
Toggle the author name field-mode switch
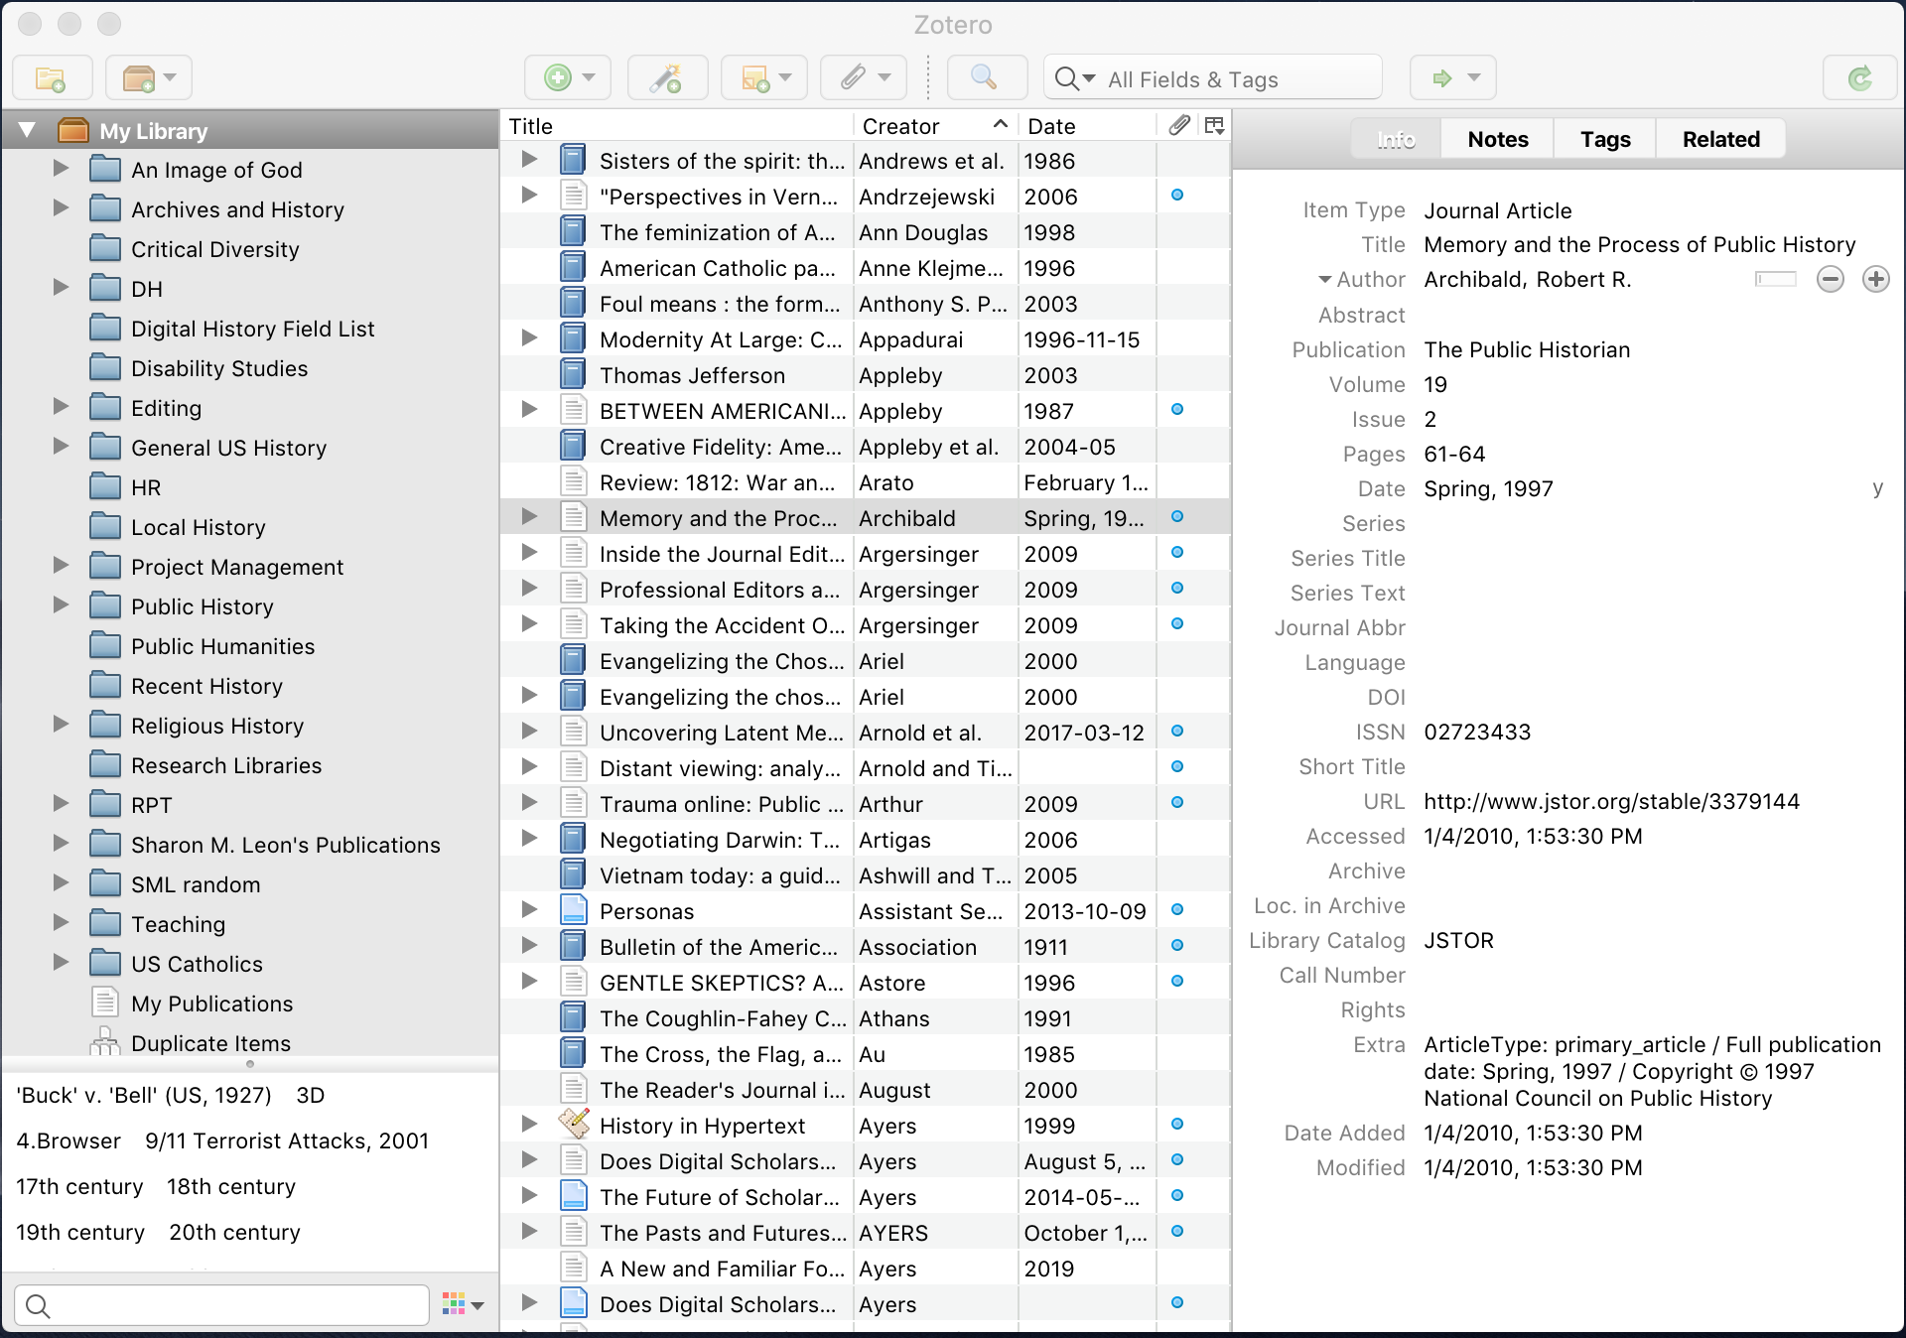pyautogui.click(x=1775, y=280)
